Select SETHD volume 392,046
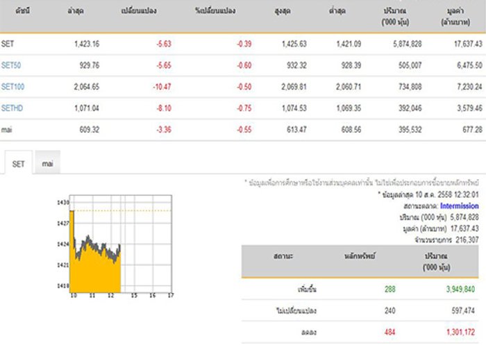This screenshot has height=350, width=486. tap(410, 108)
